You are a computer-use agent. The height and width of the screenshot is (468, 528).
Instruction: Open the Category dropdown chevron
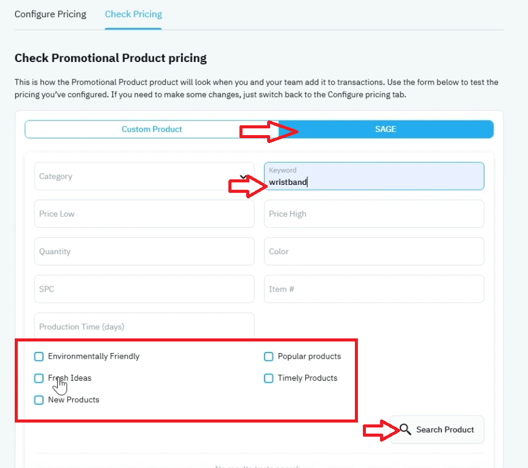243,176
